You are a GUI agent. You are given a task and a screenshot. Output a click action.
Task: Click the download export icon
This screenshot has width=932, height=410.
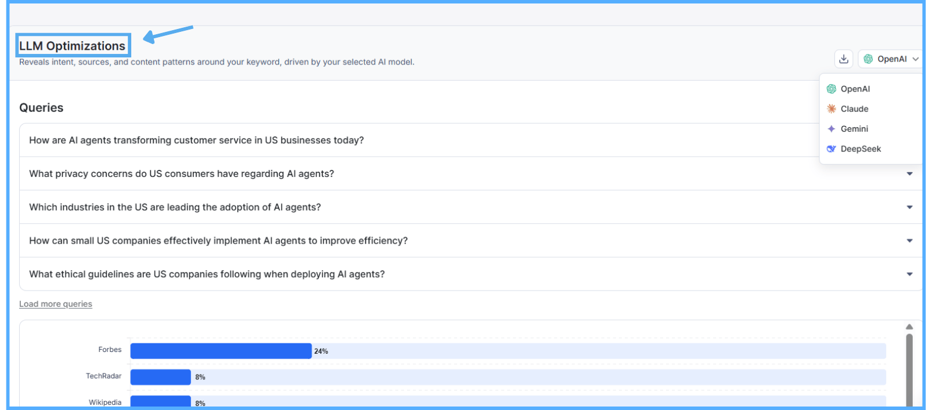pos(843,59)
